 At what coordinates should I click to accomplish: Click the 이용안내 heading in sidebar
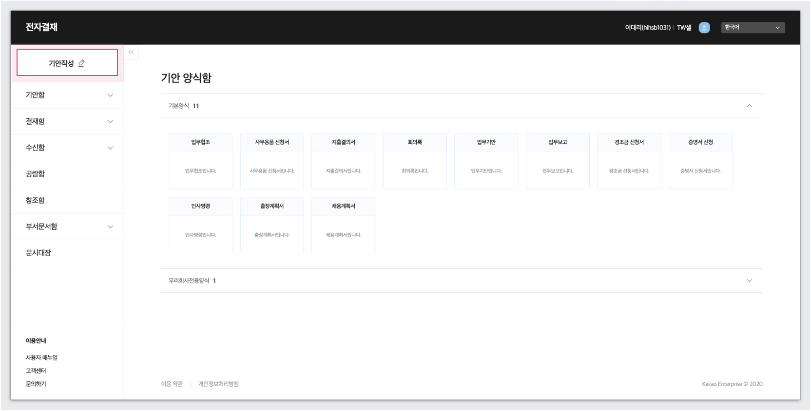[36, 341]
